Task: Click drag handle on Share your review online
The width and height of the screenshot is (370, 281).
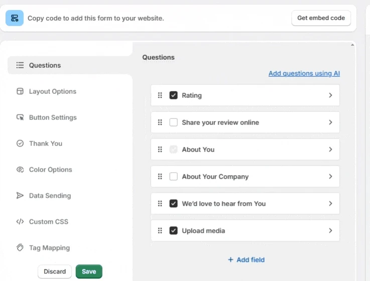Action: pos(160,122)
